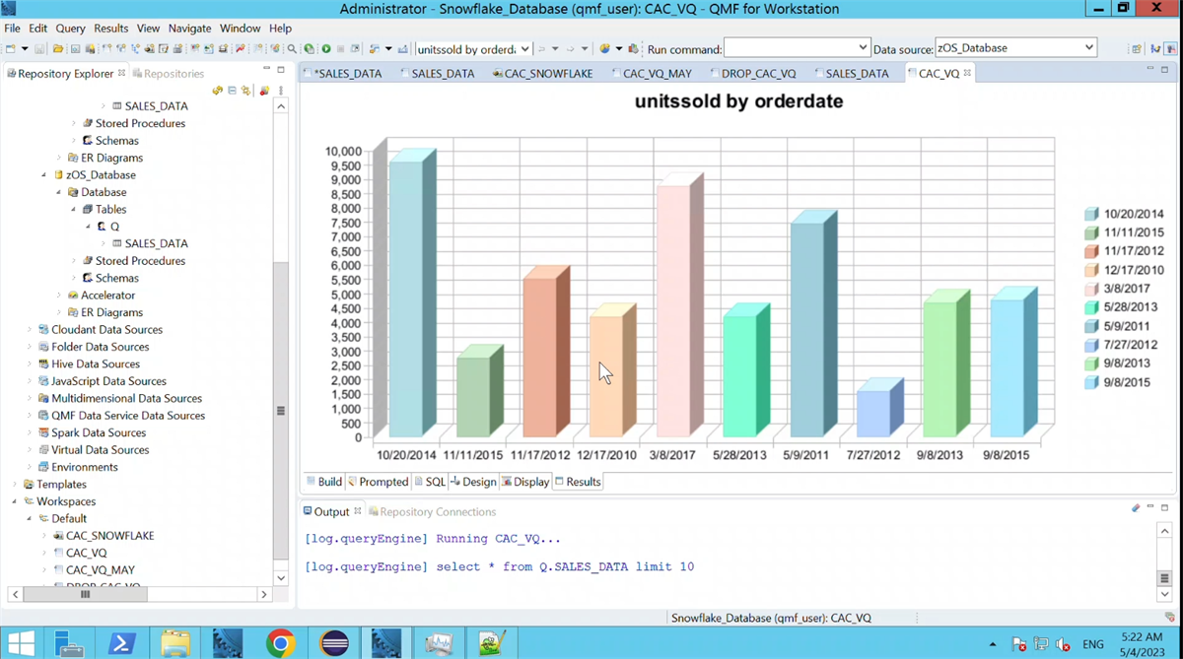Click the volume muted tray icon
This screenshot has height=659, width=1183.
(x=1063, y=644)
